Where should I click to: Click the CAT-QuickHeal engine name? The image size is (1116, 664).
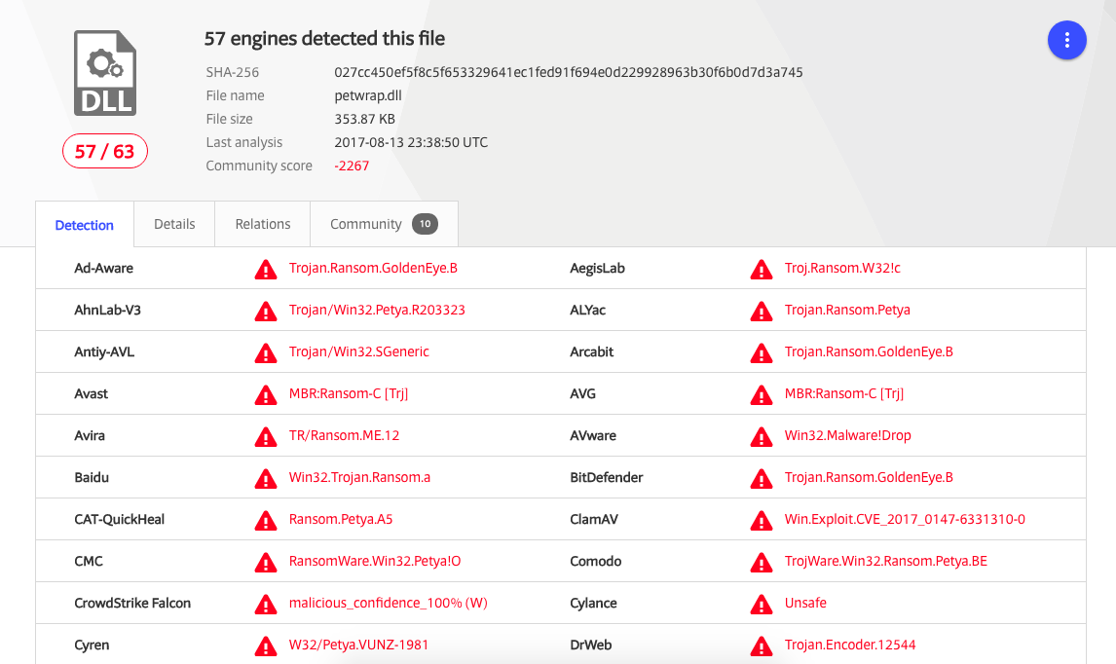(x=119, y=520)
